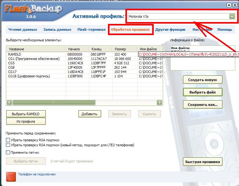Sort table by Размер column header
The image size is (239, 186).
(124, 49)
